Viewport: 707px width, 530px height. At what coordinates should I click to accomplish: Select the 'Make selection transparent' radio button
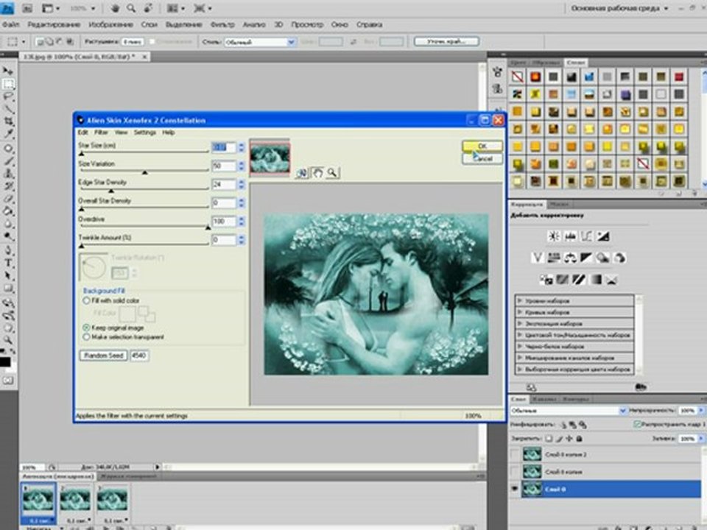[x=86, y=336]
